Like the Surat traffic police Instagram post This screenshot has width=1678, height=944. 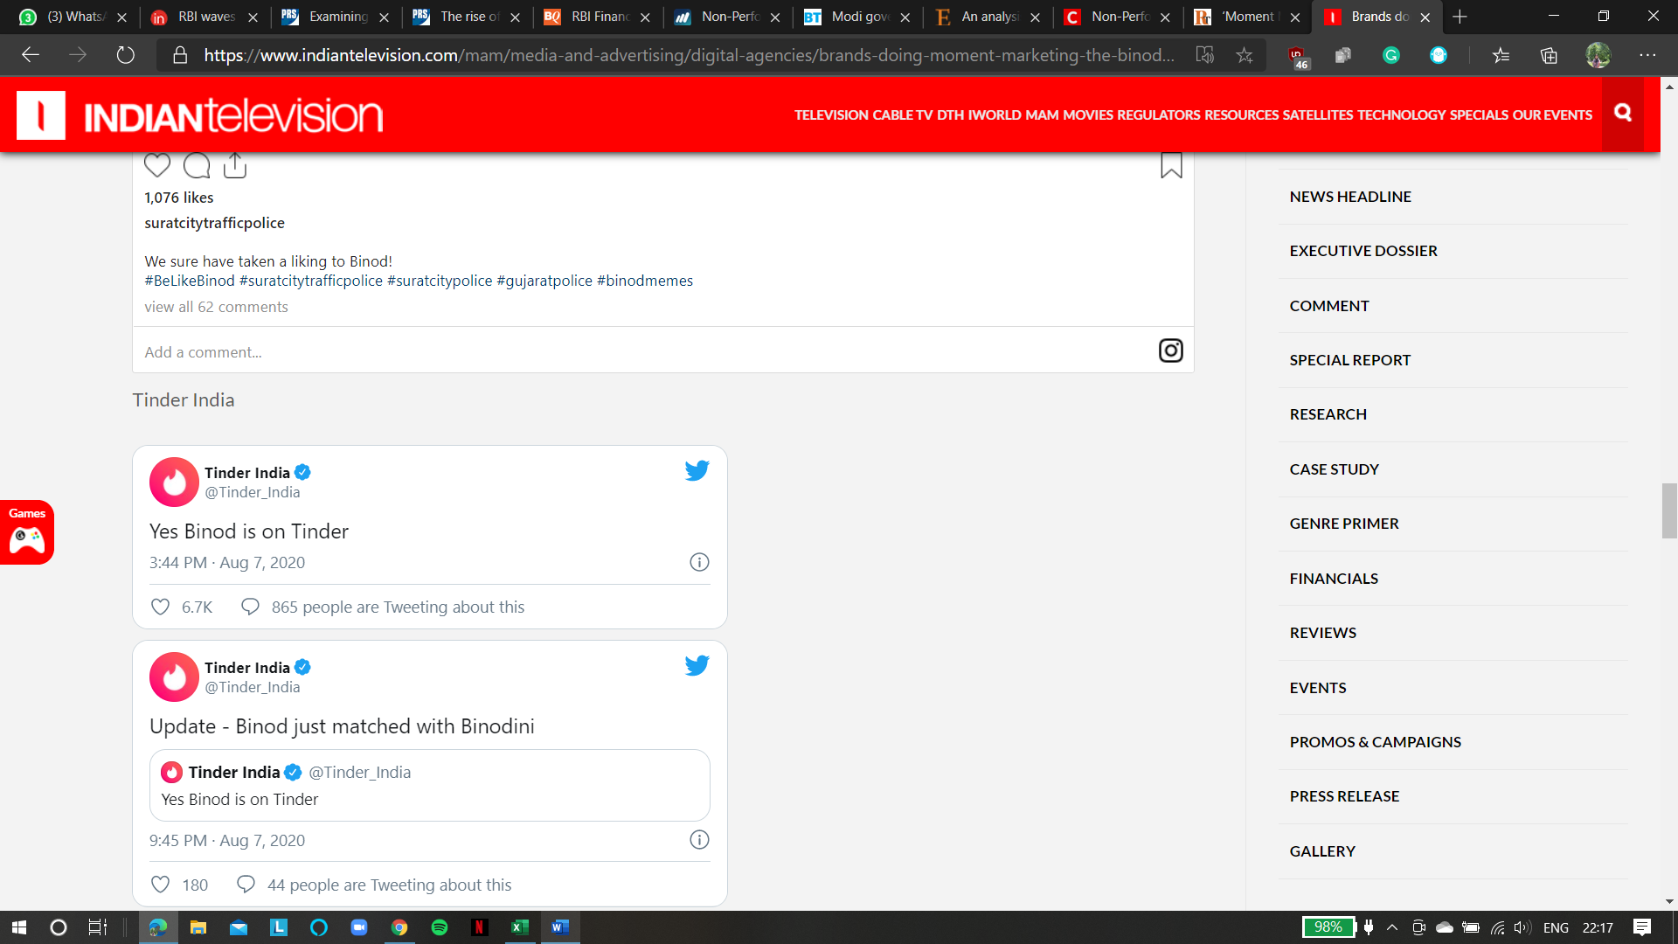pos(157,165)
